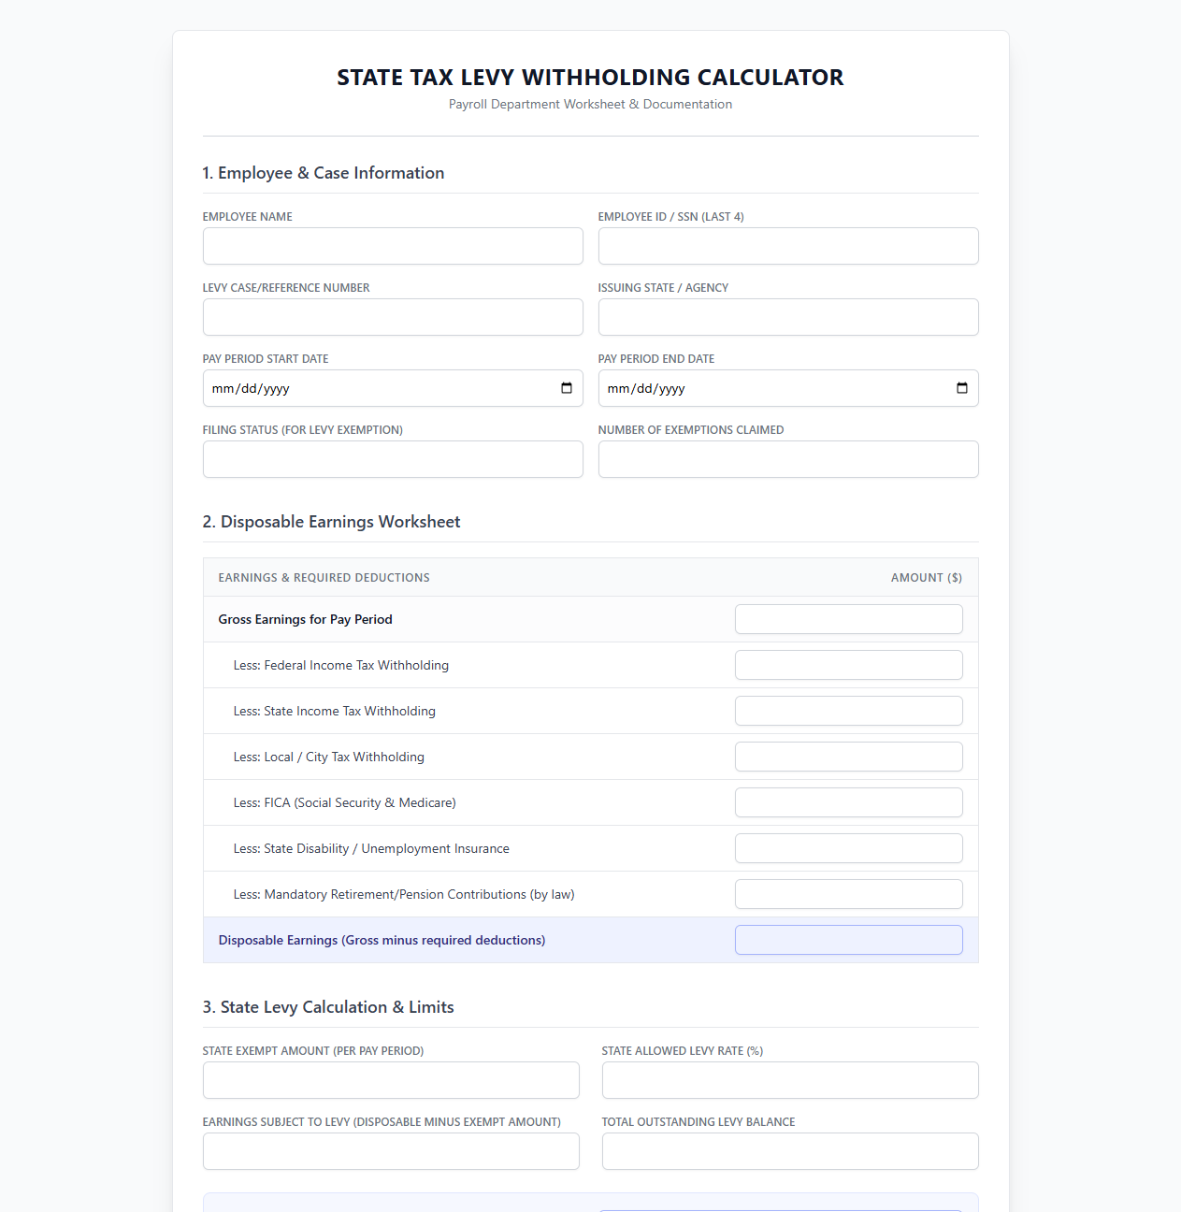Focus the Pay Period Start Date field
This screenshot has width=1181, height=1212.
393,388
